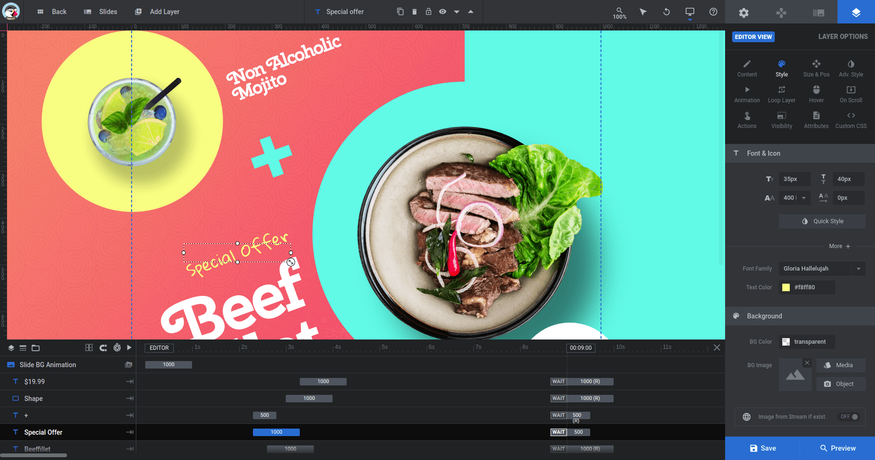Viewport: 875px width, 460px height.
Task: Open the Animation layer options
Action: (747, 94)
